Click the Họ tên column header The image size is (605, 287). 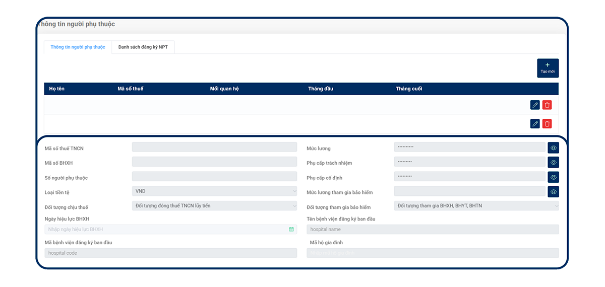[56, 89]
